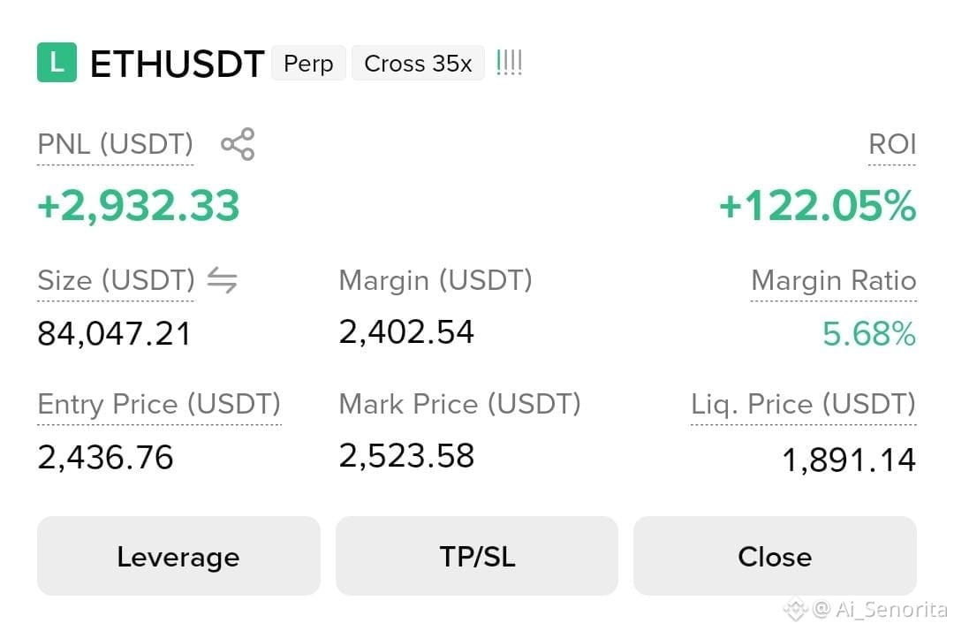Open the Leverage adjustment button
The image size is (954, 631).
click(178, 556)
